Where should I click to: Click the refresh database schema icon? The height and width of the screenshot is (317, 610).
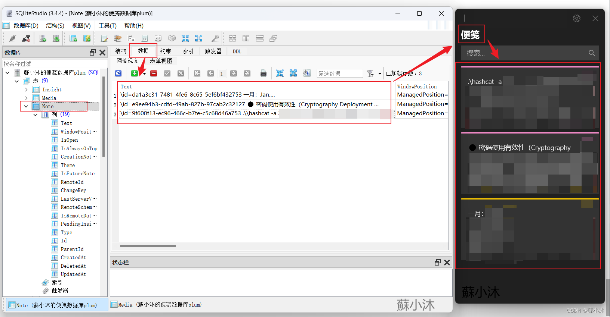click(56, 38)
